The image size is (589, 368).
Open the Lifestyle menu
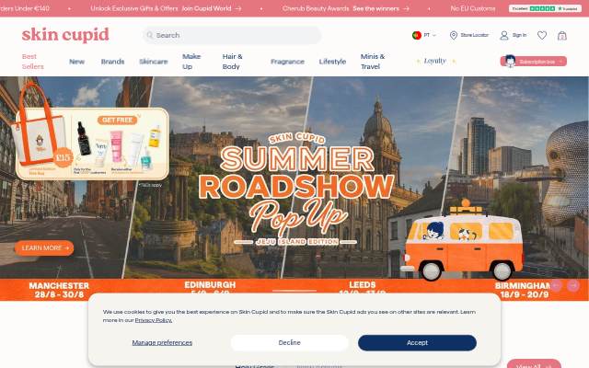[332, 62]
